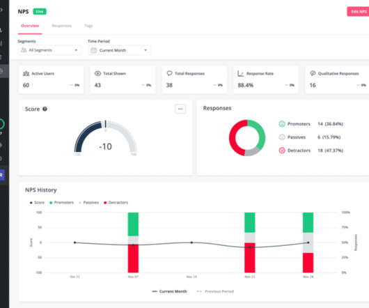
Task: Click the Passives neutral face icon
Action: (282, 137)
